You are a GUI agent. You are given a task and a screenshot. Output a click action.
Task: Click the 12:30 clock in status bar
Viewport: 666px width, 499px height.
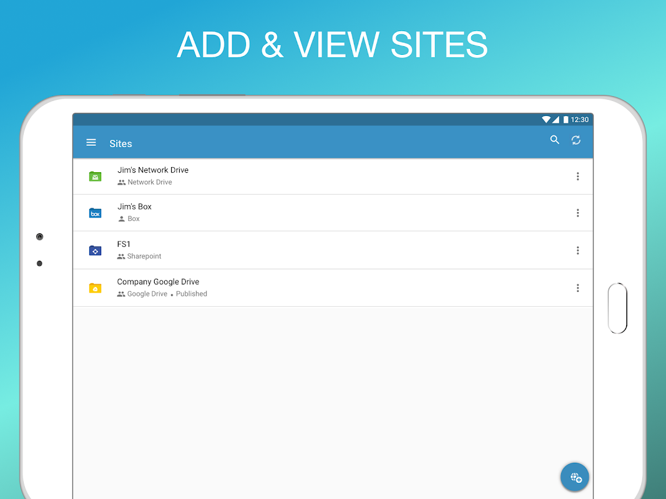579,120
